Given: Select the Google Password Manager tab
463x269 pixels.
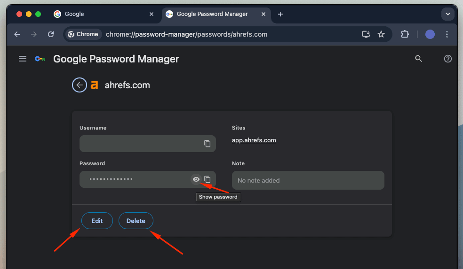Looking at the screenshot, I should tap(212, 14).
